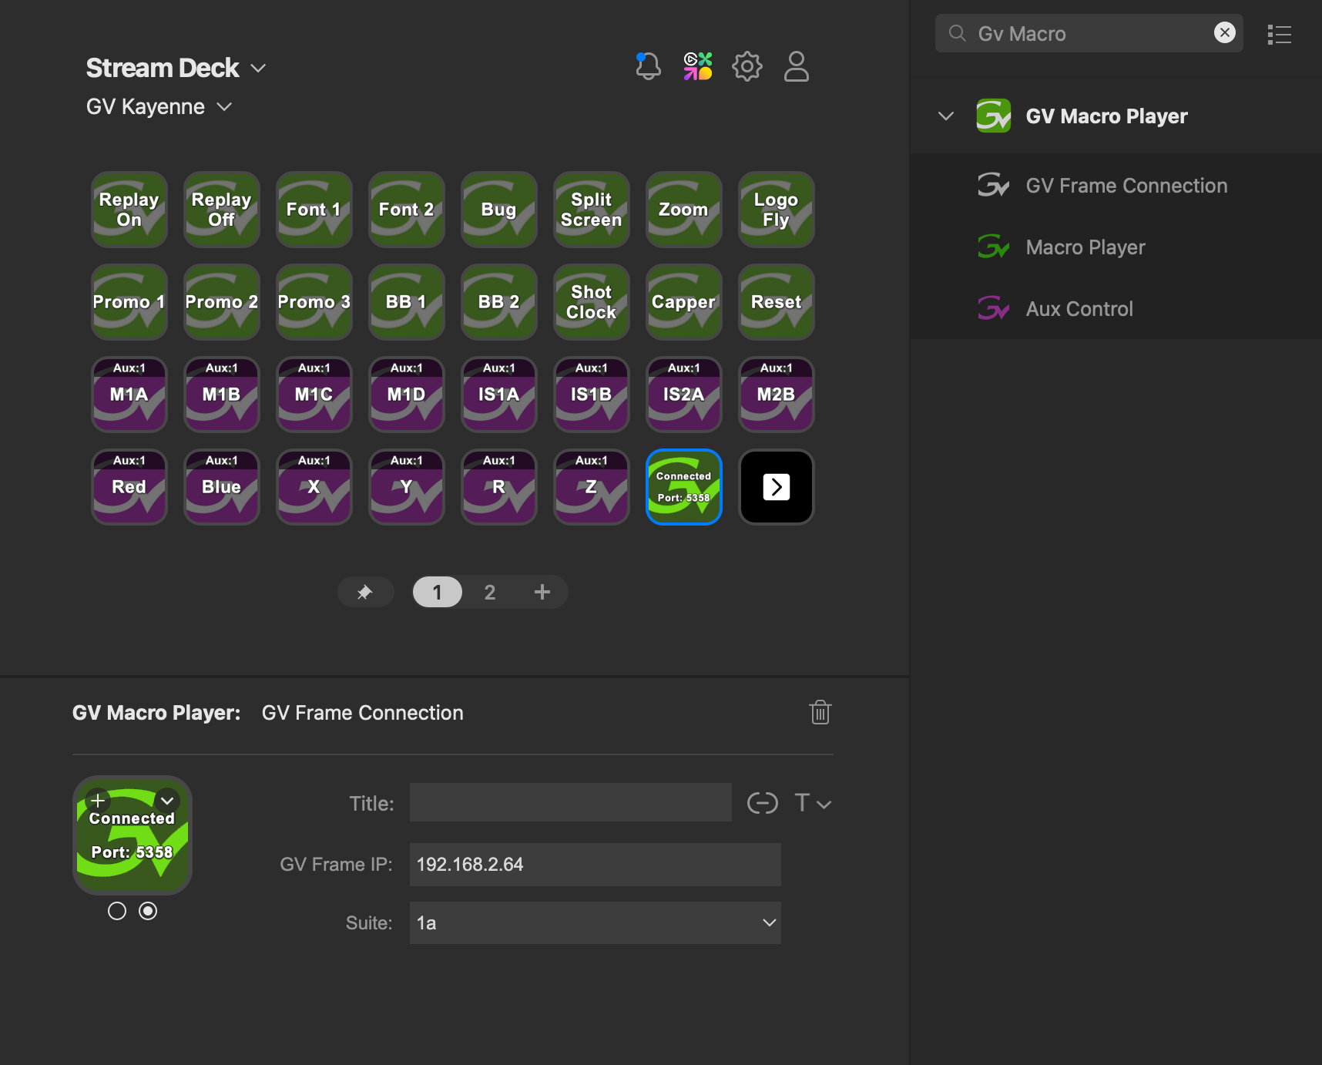Select the Aux:1 Z key

(592, 487)
